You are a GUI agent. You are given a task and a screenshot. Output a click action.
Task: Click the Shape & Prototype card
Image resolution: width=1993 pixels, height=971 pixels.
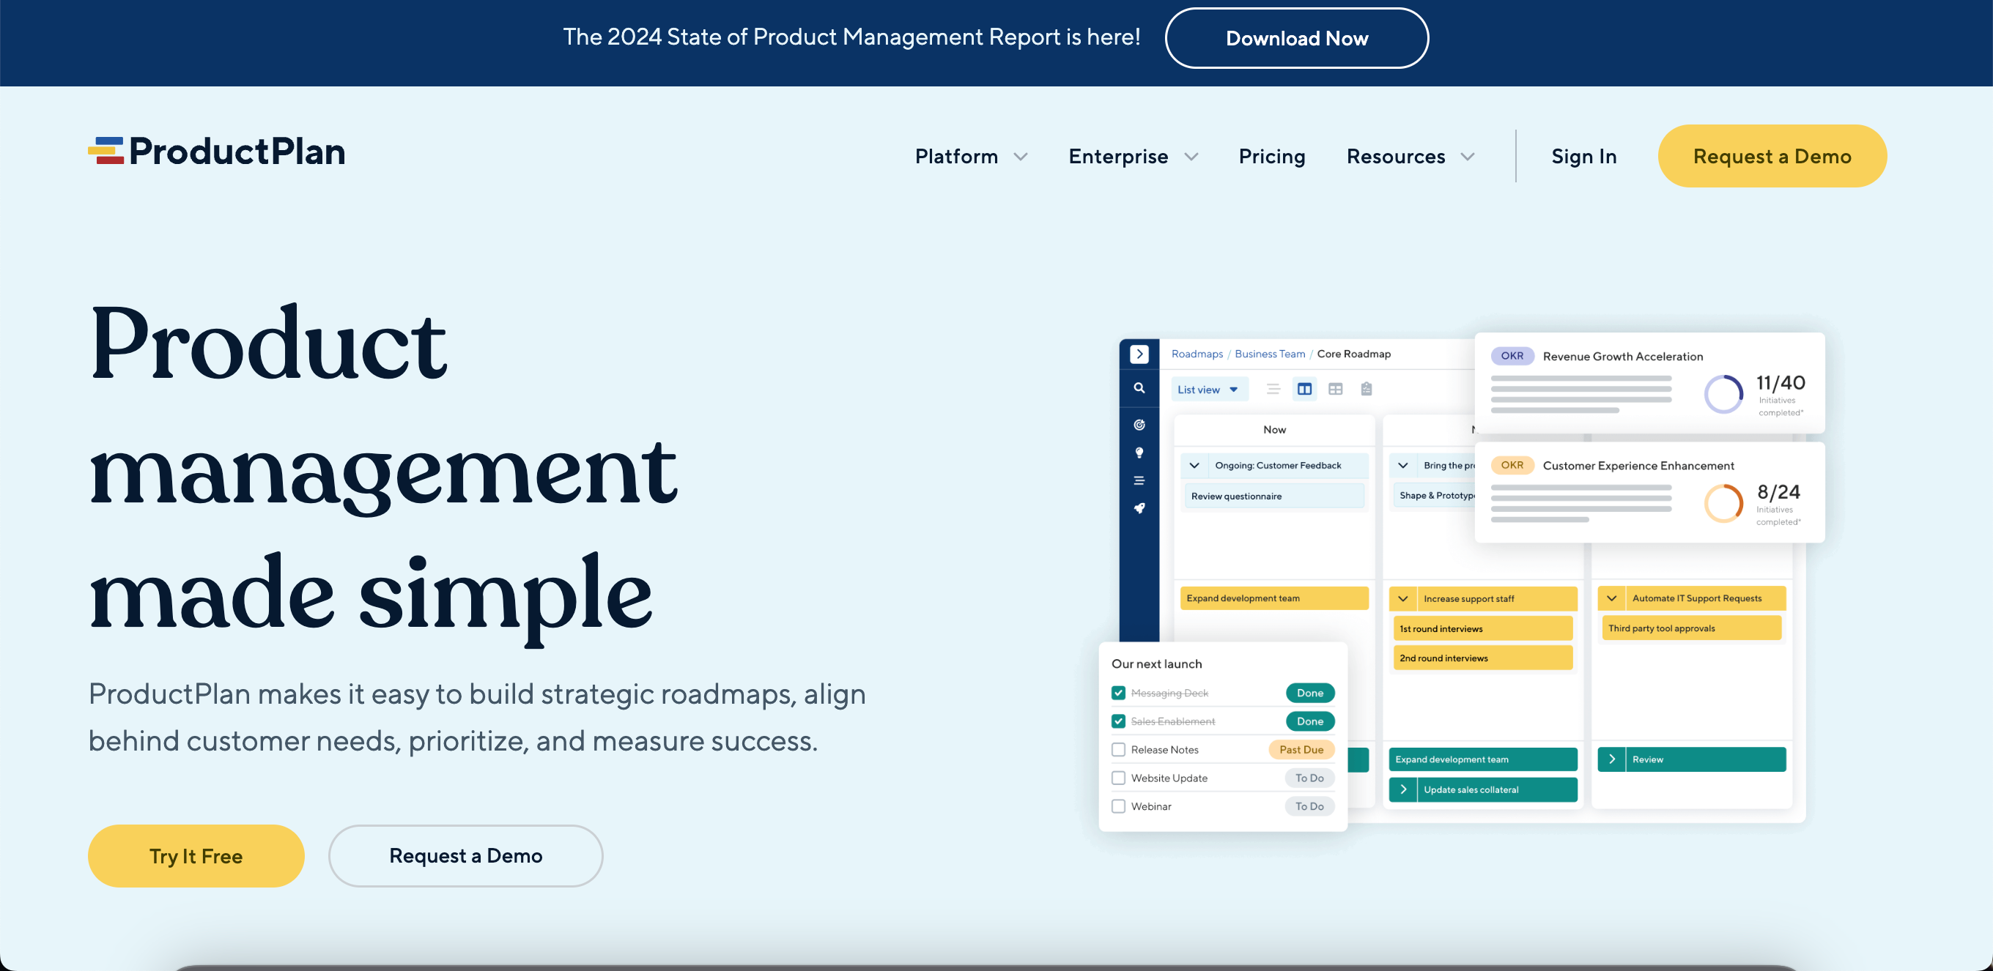pyautogui.click(x=1435, y=496)
